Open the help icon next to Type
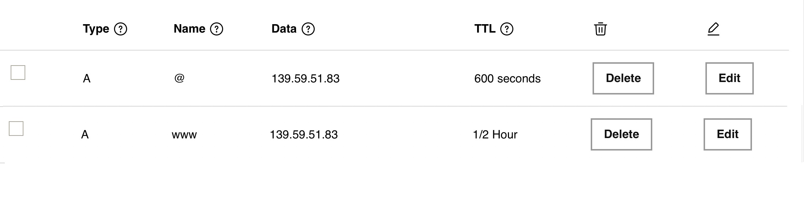The image size is (804, 219). 121,29
